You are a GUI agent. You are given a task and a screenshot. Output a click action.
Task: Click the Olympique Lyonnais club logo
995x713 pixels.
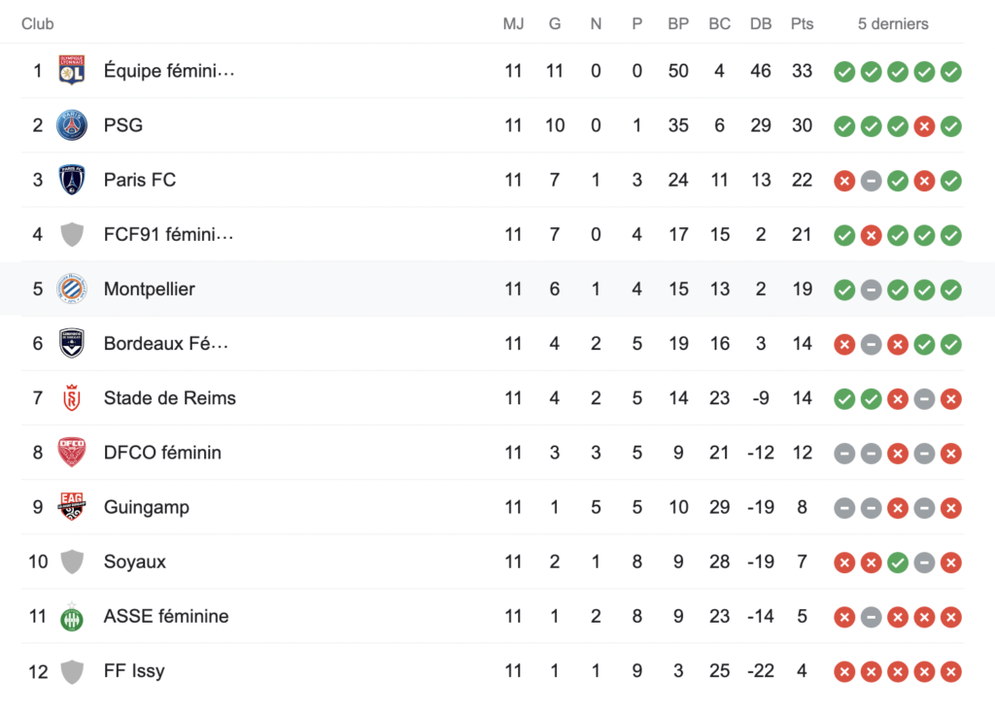(72, 71)
